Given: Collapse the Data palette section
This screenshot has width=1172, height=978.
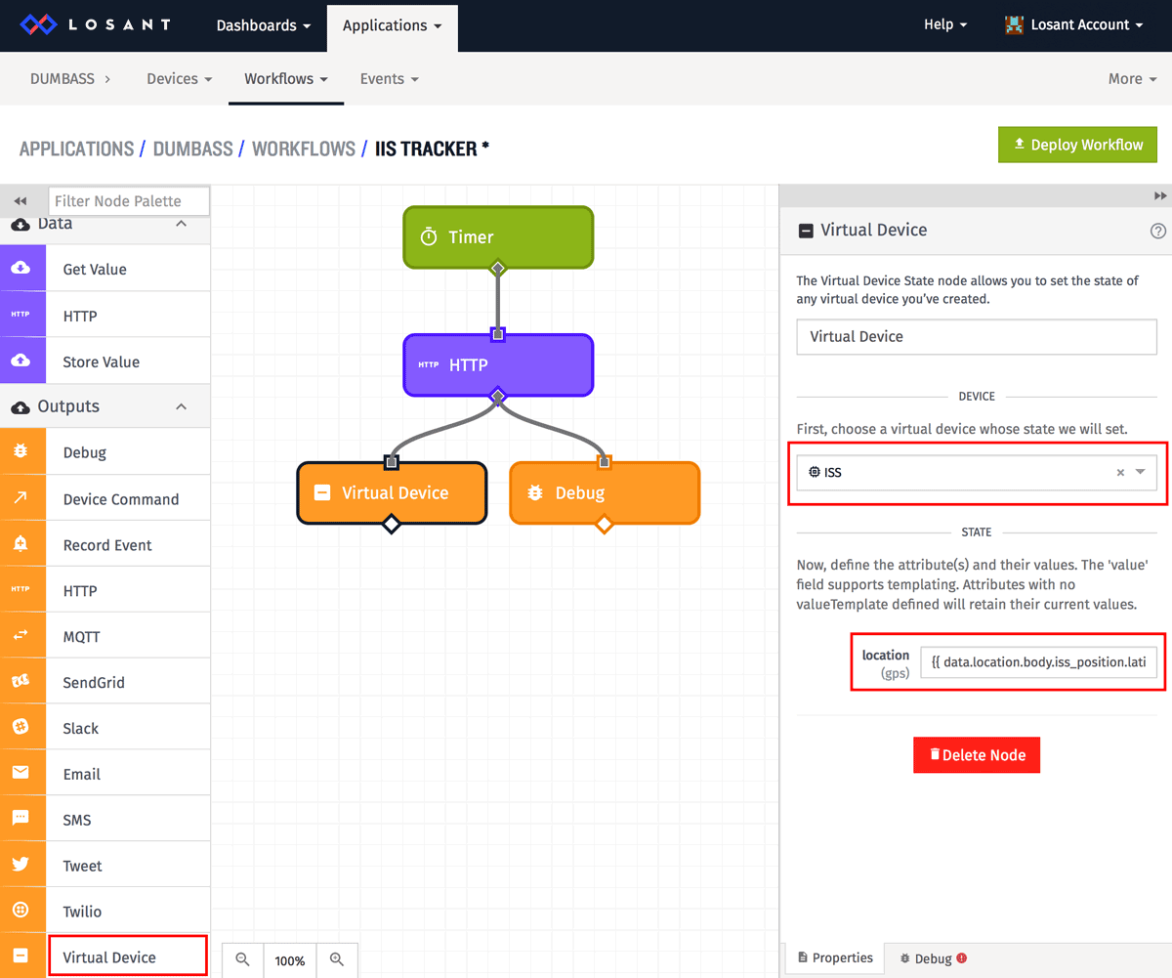Looking at the screenshot, I should [x=181, y=225].
